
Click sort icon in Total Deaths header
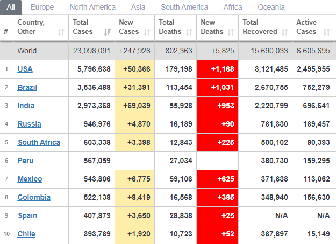189,32
